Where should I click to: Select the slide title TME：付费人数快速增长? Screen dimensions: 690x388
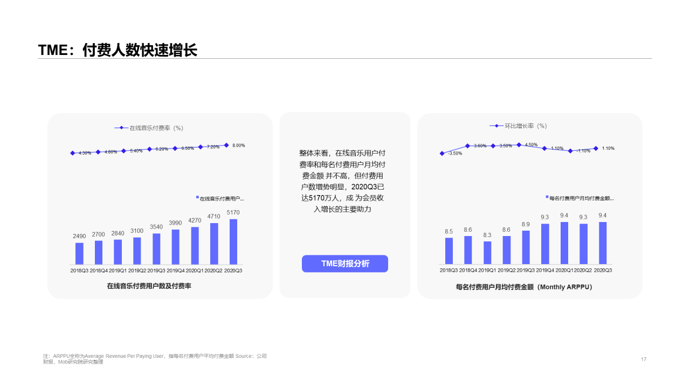118,50
